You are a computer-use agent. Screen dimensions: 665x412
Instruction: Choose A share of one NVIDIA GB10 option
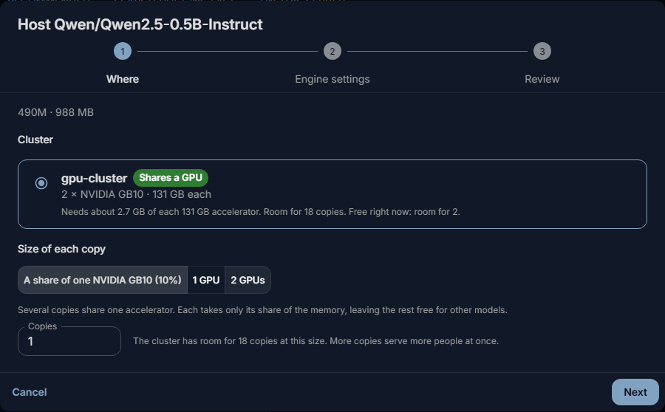(x=103, y=280)
